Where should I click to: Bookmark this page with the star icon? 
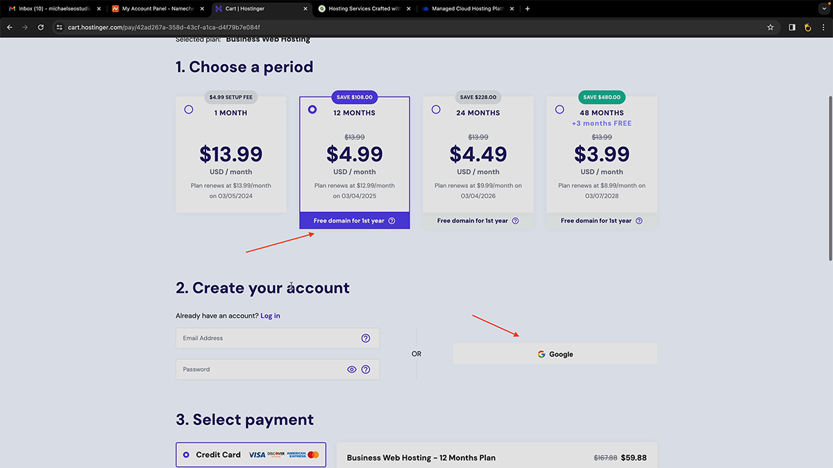771,27
